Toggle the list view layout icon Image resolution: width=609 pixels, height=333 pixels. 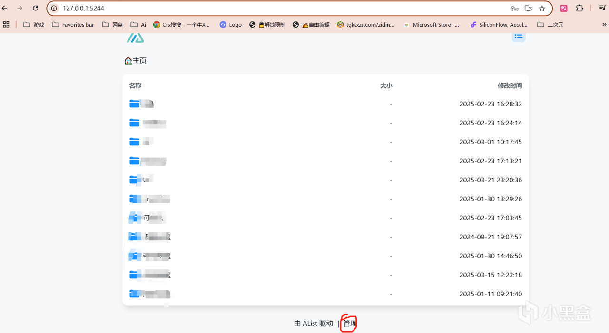coord(519,36)
